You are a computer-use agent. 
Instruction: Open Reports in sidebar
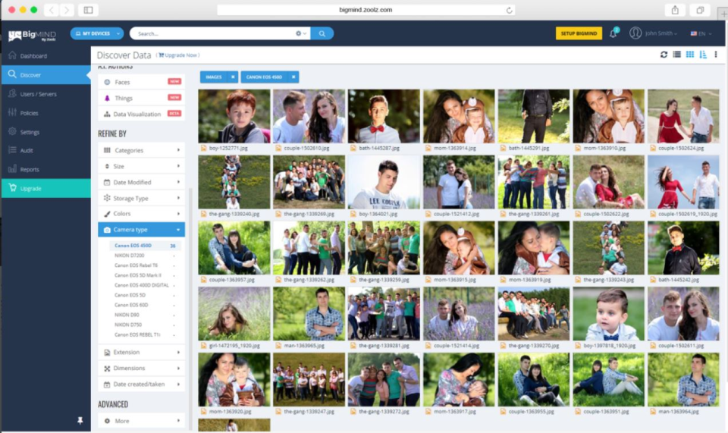pos(46,169)
